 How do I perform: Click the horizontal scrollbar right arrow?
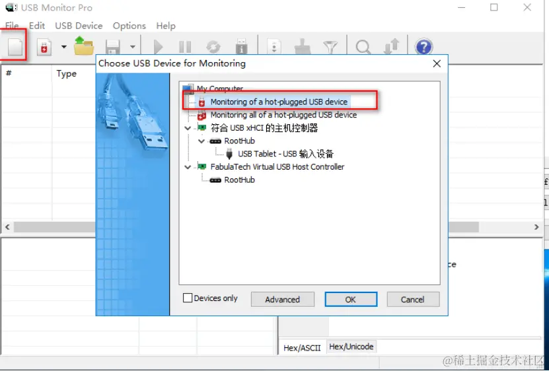point(536,227)
